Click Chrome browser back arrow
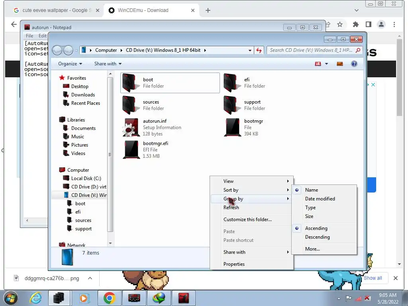408x306 pixels. pyautogui.click(x=14, y=24)
